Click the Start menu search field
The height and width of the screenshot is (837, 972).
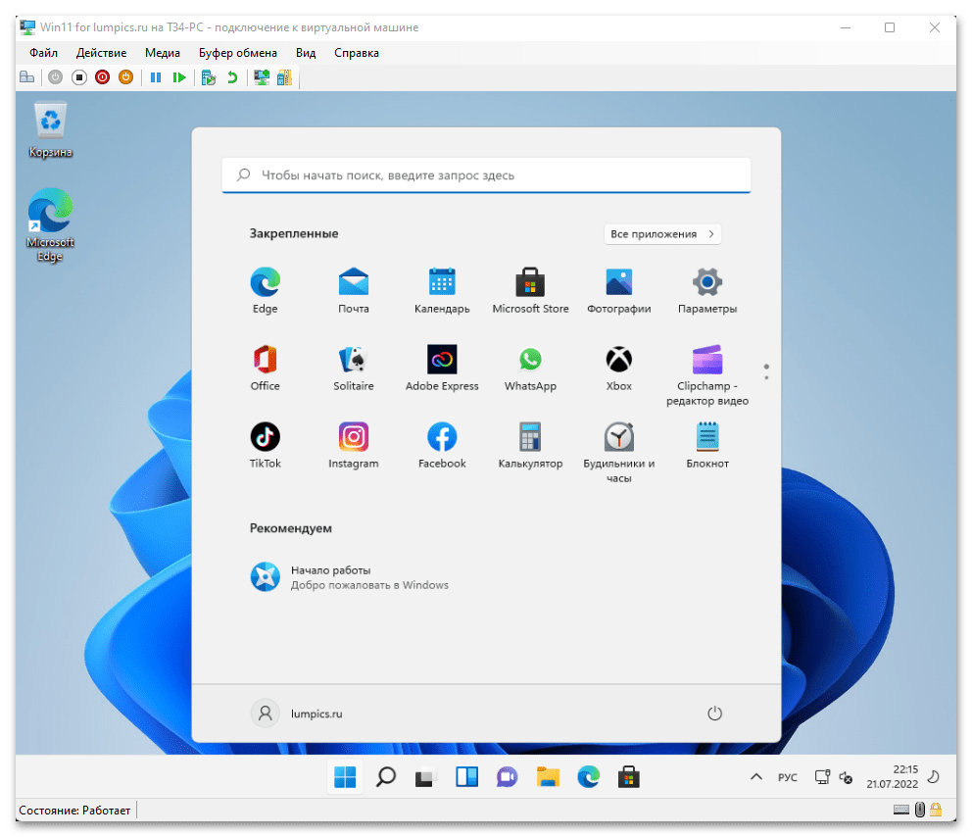(486, 175)
